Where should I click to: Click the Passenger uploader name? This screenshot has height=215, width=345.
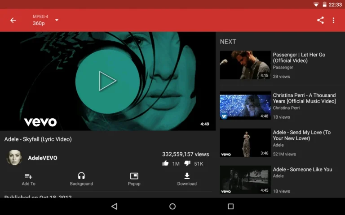click(283, 67)
